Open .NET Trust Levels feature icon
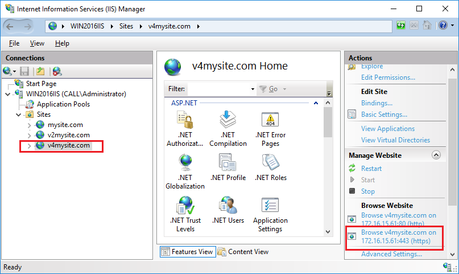The height and width of the screenshot is (274, 459). tap(185, 205)
